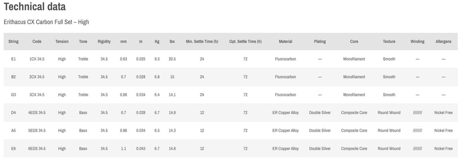Click the 3CX 34.5 code cell
Image resolution: width=462 pixels, height=164 pixels.
[37, 95]
